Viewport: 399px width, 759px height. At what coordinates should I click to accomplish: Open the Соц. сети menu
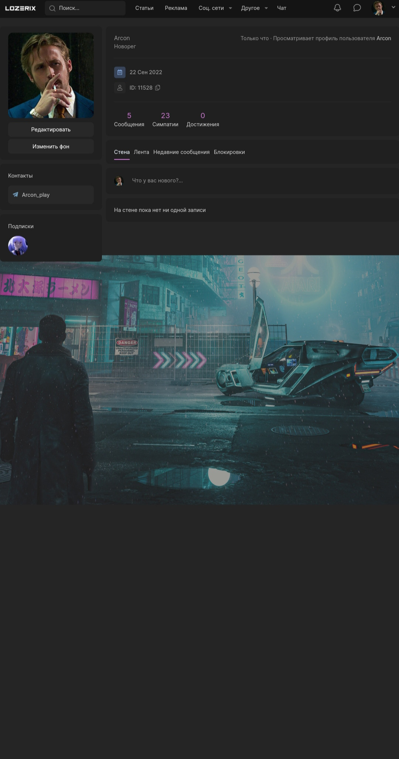coord(211,8)
